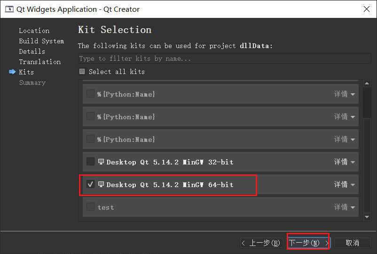
Task: Click the scroll-down arrow of the kit list
Action: 367,217
